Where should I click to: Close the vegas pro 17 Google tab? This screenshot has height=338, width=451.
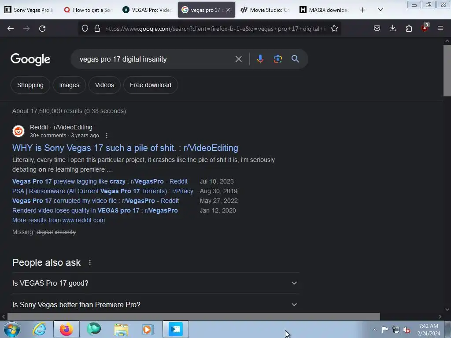pos(228,10)
